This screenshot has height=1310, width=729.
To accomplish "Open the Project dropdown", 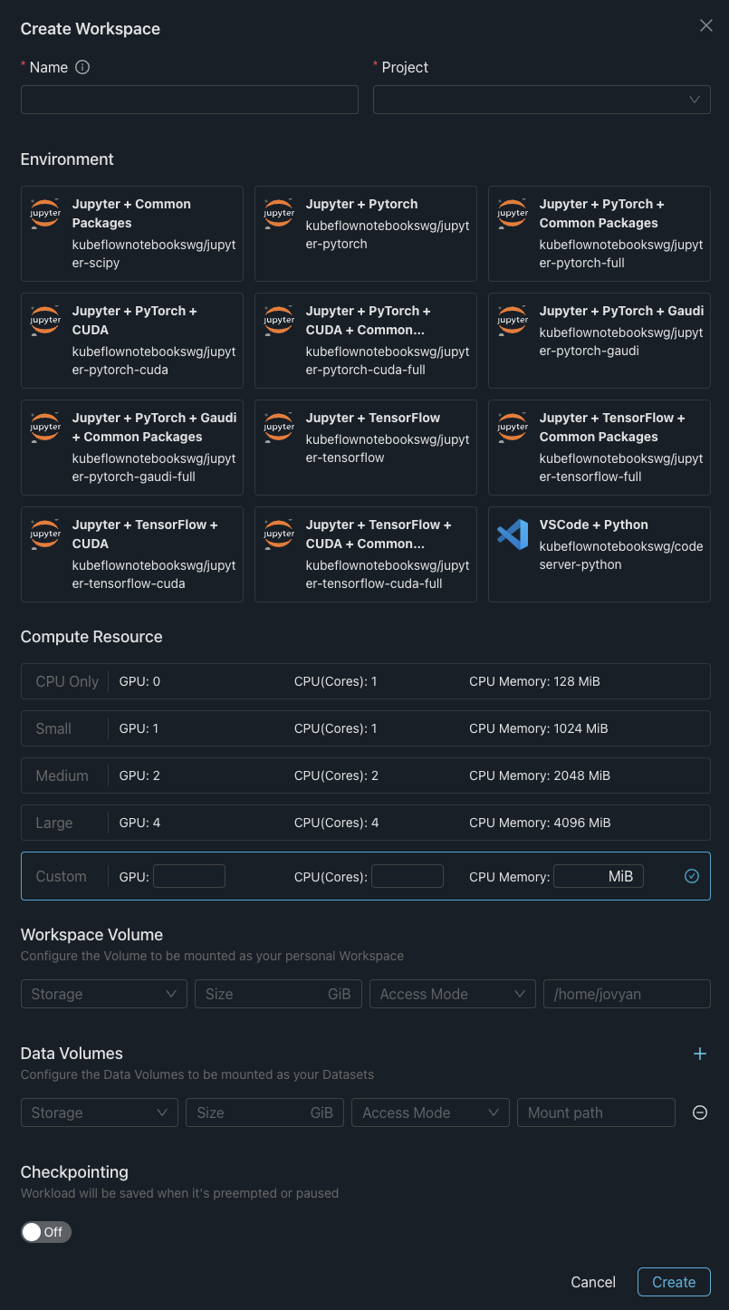I will click(542, 100).
